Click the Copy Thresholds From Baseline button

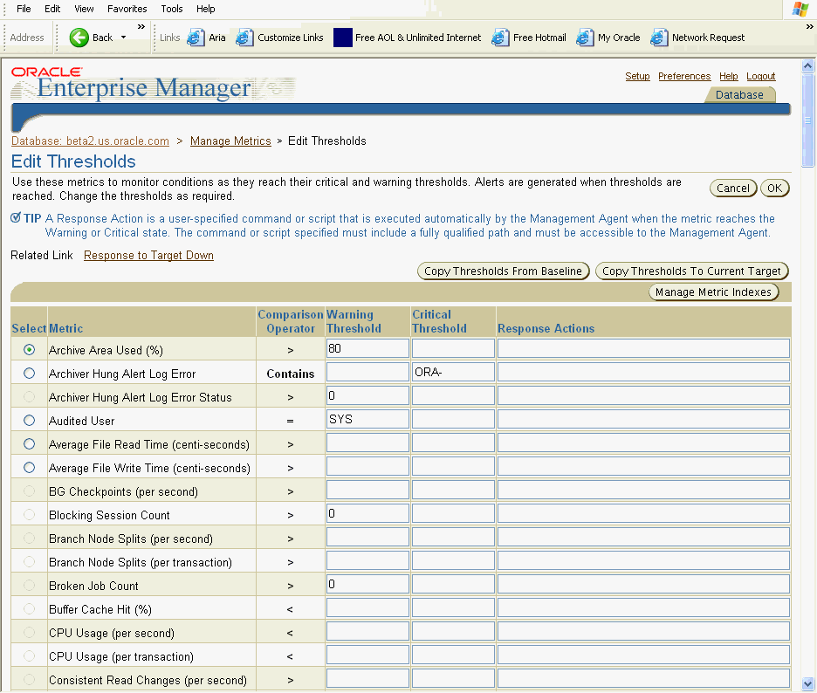[503, 271]
